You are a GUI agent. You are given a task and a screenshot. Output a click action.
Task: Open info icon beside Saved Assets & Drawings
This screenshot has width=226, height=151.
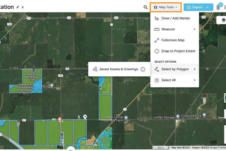click(x=143, y=69)
